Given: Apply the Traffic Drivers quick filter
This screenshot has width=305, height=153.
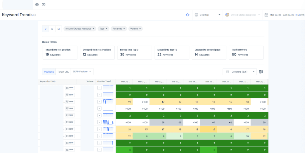Looking at the screenshot, I should pyautogui.click(x=246, y=52).
